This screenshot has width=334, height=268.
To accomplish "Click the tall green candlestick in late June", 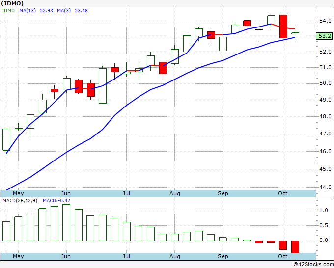I will [103, 86].
